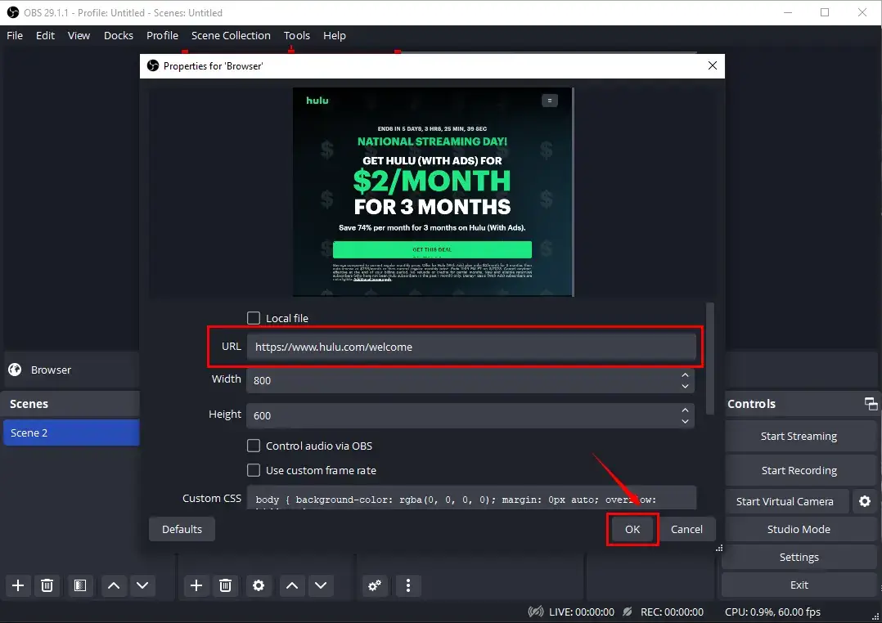Open the View menu

point(79,35)
